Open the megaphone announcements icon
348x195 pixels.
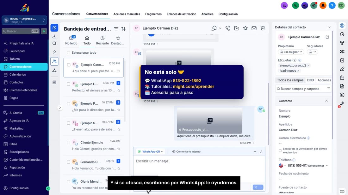pyautogui.click(x=314, y=6)
